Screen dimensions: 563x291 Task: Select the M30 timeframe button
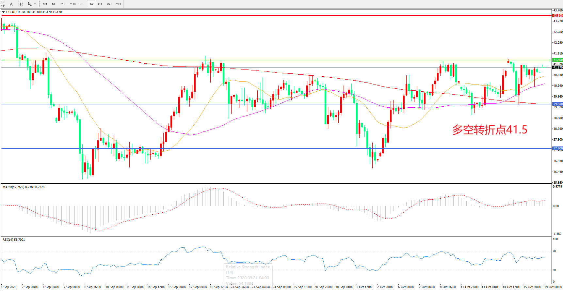(72, 4)
